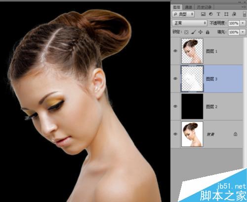Hide 图层 1 with eye icon
This screenshot has height=202, width=247.
(x=175, y=51)
